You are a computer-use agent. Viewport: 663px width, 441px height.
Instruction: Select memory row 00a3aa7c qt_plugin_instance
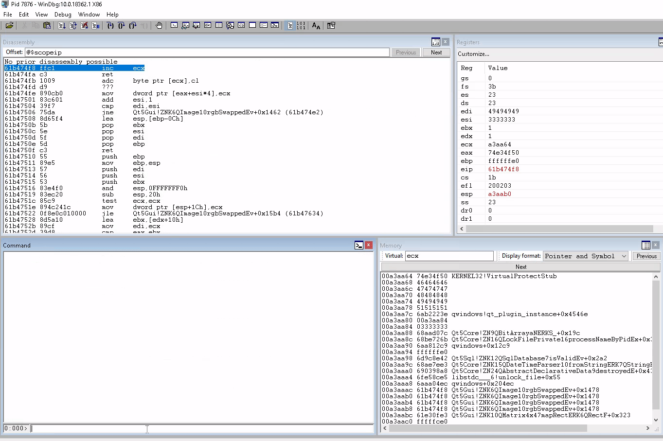click(484, 314)
